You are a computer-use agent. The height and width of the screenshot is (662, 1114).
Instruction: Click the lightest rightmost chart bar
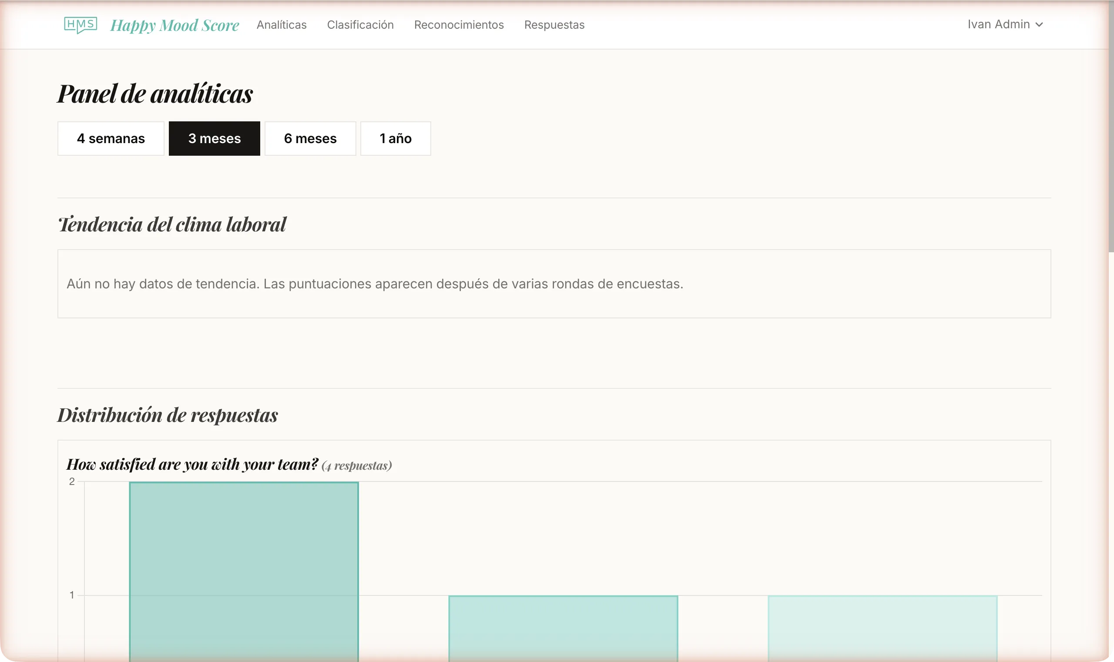[882, 628]
